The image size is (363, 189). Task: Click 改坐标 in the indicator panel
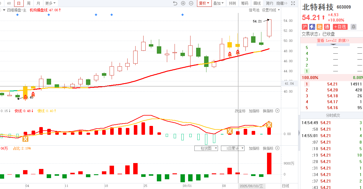click(x=240, y=111)
